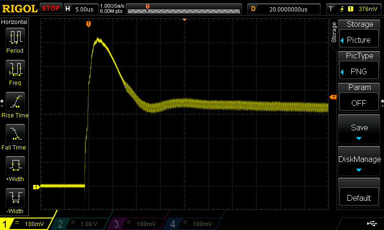Click the waveform memory position bar
384x230 pixels.
point(183,9)
